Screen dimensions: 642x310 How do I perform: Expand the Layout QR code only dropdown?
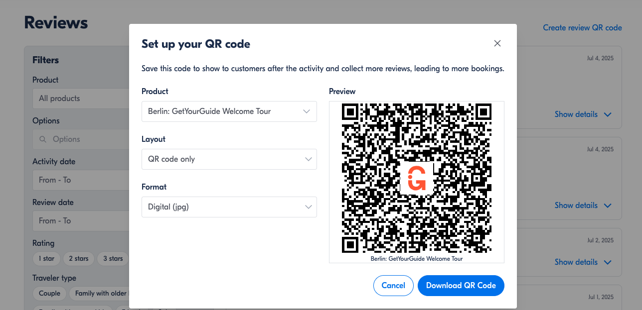tap(229, 159)
